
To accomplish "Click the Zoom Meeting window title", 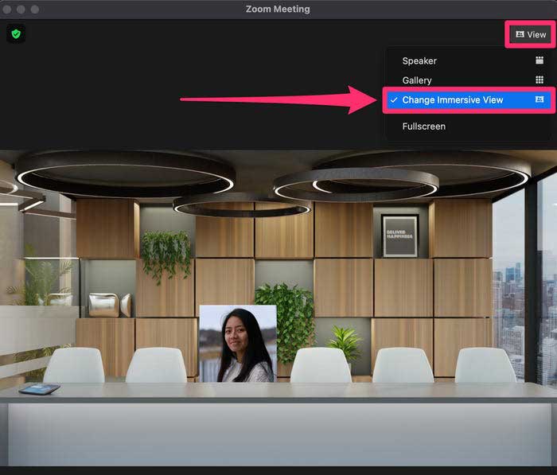I will 278,9.
